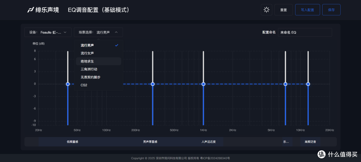Viewport: 361px width, 162px height.
Task: Select 三角洲行动 in the scene list
Action: 99,69
